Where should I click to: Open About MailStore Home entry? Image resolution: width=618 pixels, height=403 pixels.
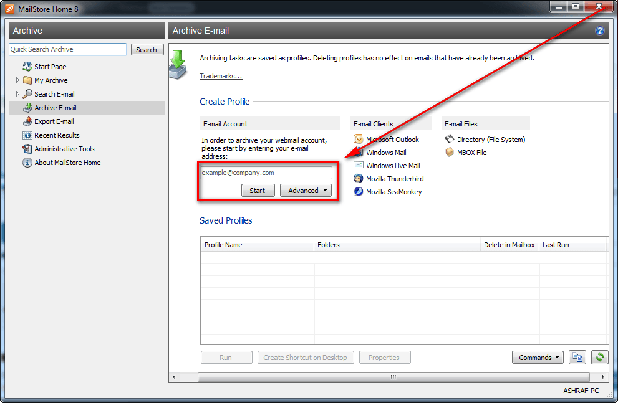click(67, 163)
